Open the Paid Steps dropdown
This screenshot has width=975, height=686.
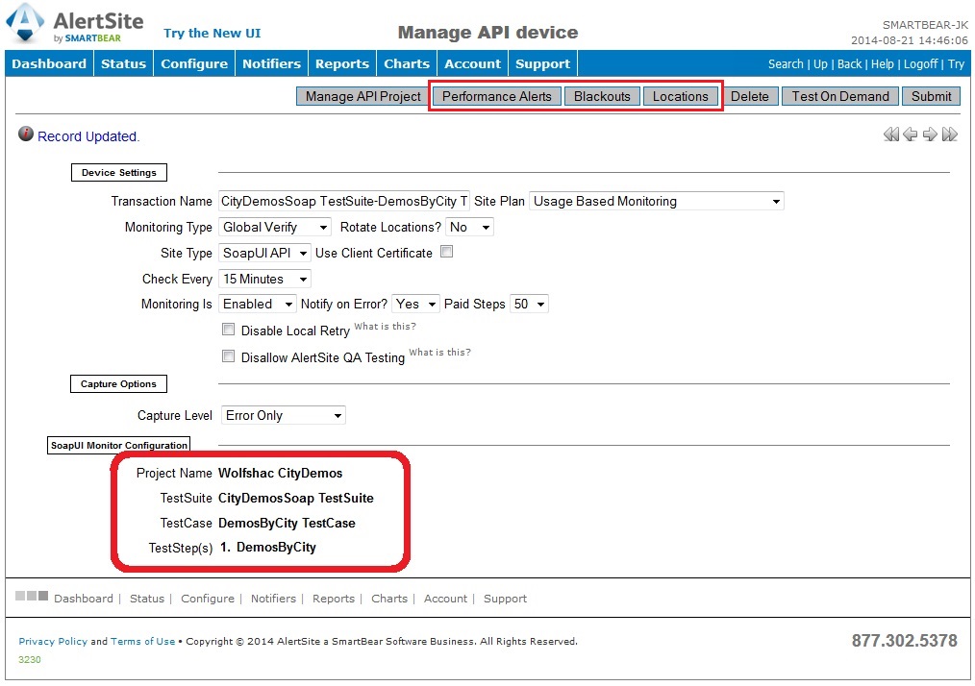coord(529,304)
